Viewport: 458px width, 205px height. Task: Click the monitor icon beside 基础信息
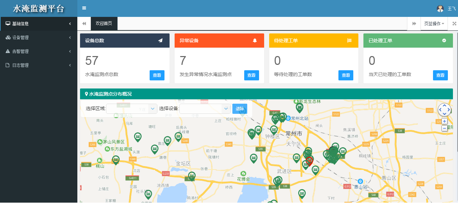point(7,24)
